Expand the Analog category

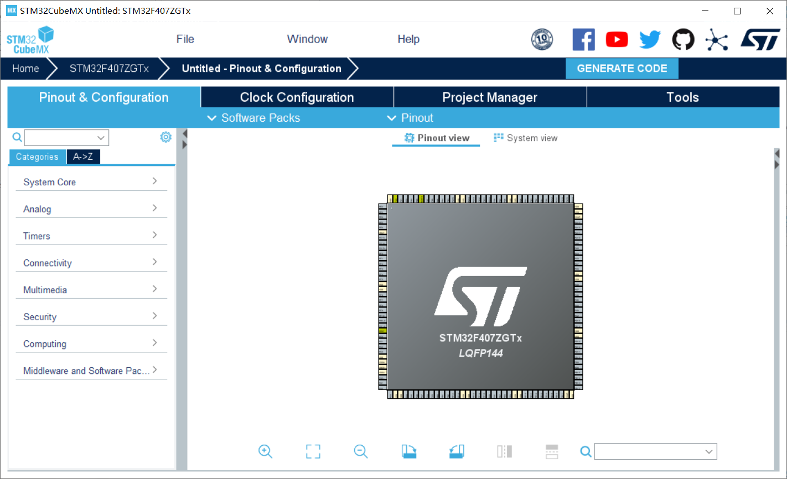point(91,209)
